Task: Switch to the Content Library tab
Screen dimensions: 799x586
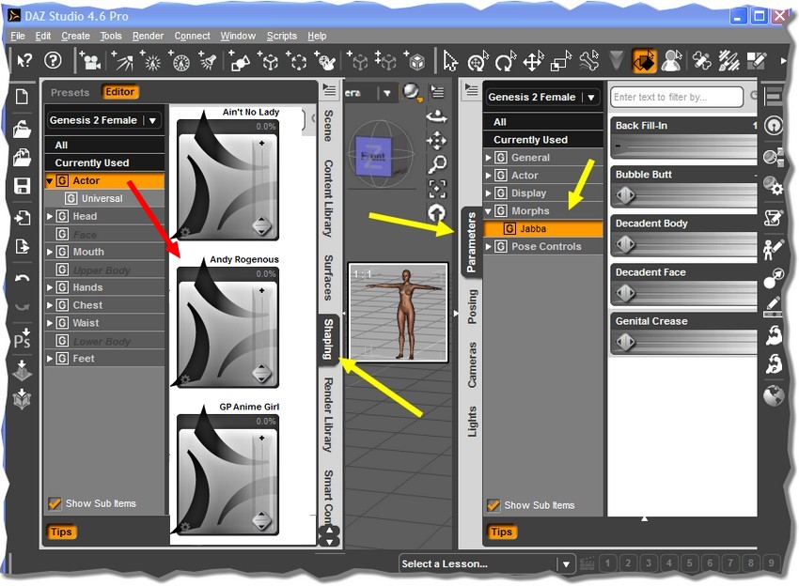Action: click(329, 198)
